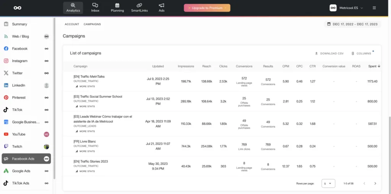Click the Reach column header
The height and width of the screenshot is (194, 391).
[207, 66]
